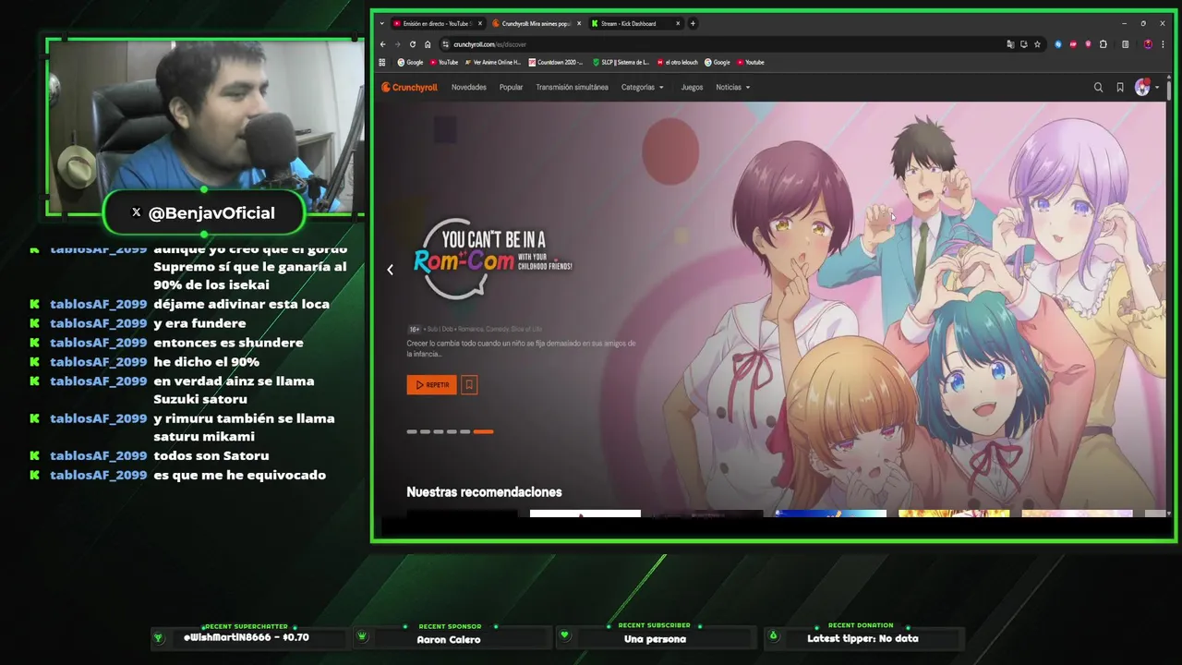The width and height of the screenshot is (1182, 665).
Task: Select the active orange carousel indicator
Action: pyautogui.click(x=483, y=431)
